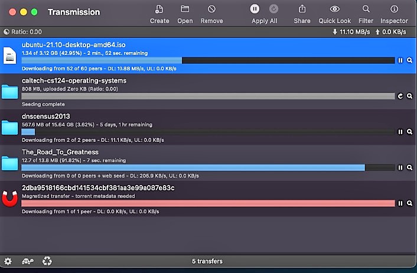Close the Transmission window
The width and height of the screenshot is (417, 273).
(x=12, y=12)
